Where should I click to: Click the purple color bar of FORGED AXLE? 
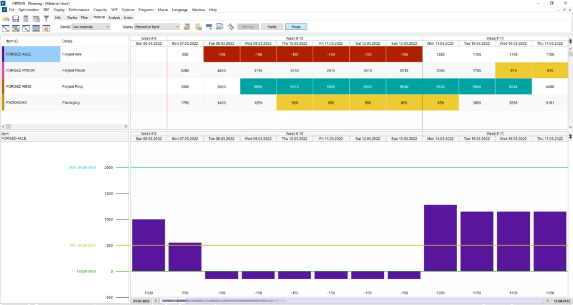(3, 54)
